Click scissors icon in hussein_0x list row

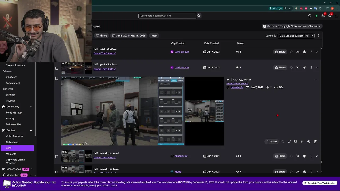coord(298,156)
